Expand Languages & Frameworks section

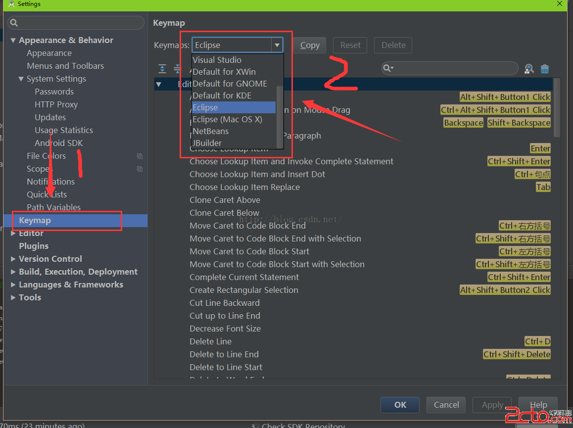(13, 285)
